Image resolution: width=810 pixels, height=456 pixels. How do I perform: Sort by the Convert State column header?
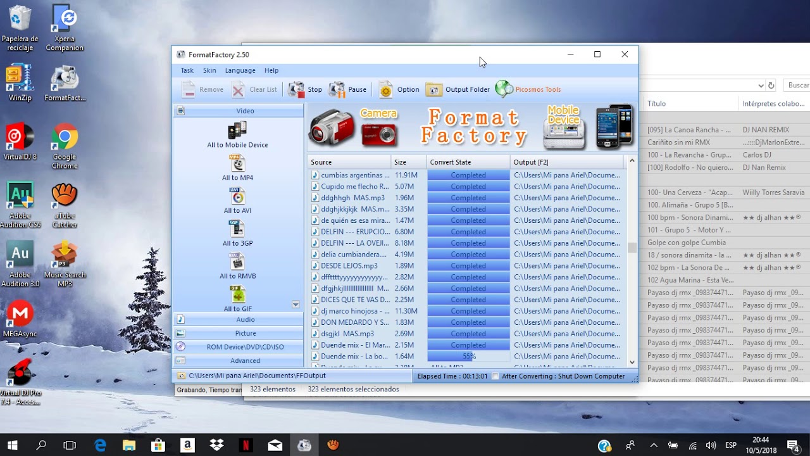tap(468, 162)
